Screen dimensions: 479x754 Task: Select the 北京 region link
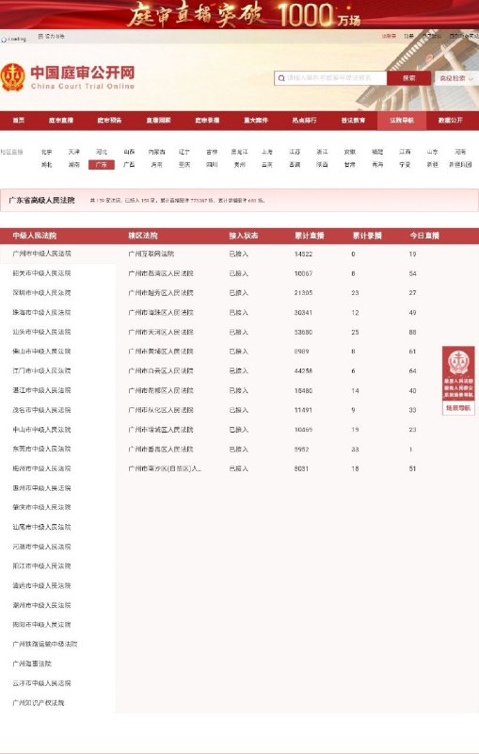(x=46, y=152)
